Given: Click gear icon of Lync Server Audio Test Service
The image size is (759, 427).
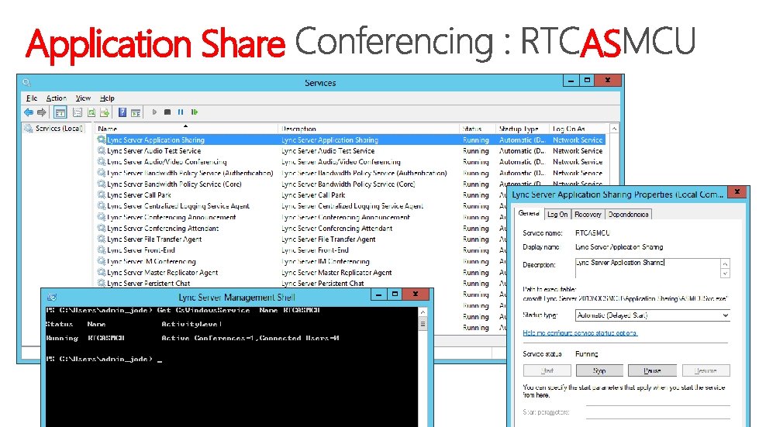Looking at the screenshot, I should 101,151.
